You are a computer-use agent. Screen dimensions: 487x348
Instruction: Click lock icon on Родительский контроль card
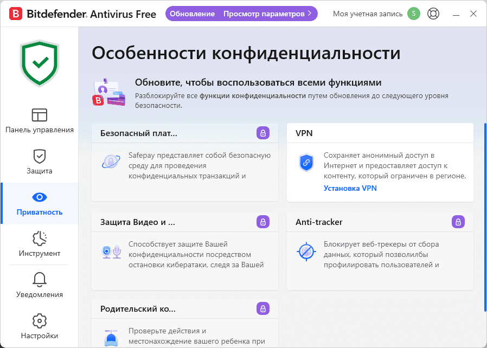(x=263, y=308)
